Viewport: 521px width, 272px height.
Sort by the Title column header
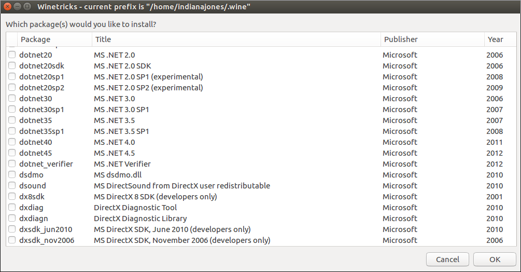pos(236,39)
